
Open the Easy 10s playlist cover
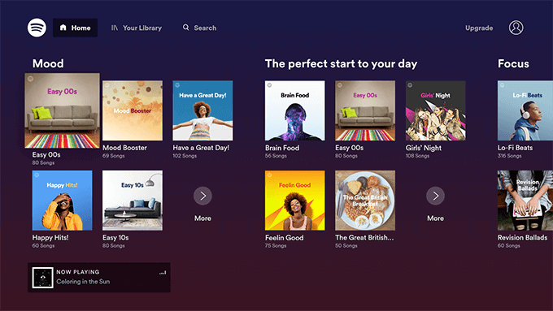[x=133, y=201]
